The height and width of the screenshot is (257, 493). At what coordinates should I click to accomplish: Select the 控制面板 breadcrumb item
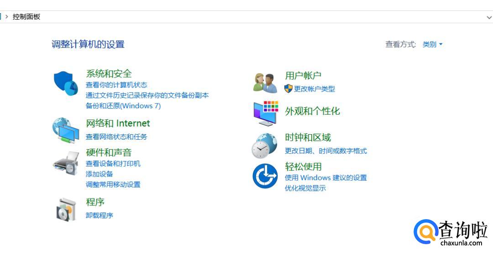click(26, 16)
